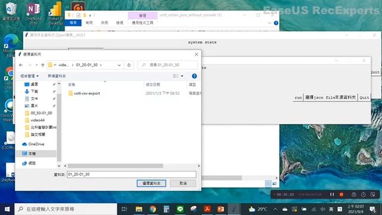The width and height of the screenshot is (382, 215).
Task: Open PowerPoint from taskbar
Action: coord(221,209)
